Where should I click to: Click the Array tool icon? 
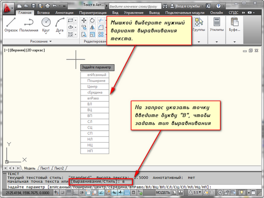(101, 34)
